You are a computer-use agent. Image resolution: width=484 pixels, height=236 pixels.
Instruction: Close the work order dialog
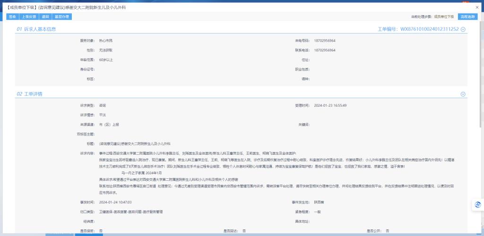point(477,8)
